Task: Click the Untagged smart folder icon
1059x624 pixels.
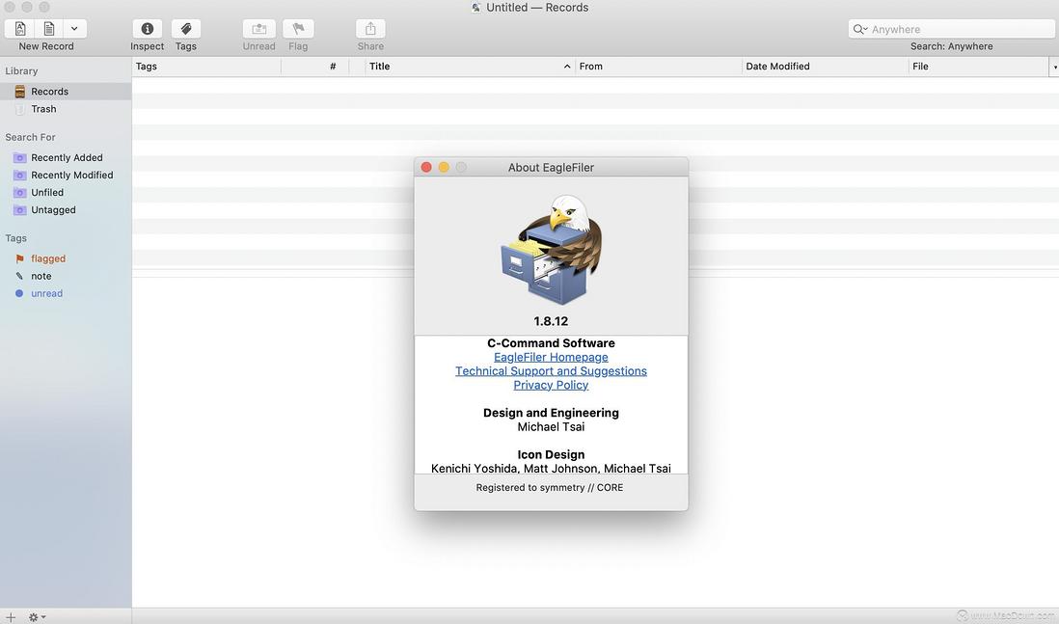Action: click(20, 210)
